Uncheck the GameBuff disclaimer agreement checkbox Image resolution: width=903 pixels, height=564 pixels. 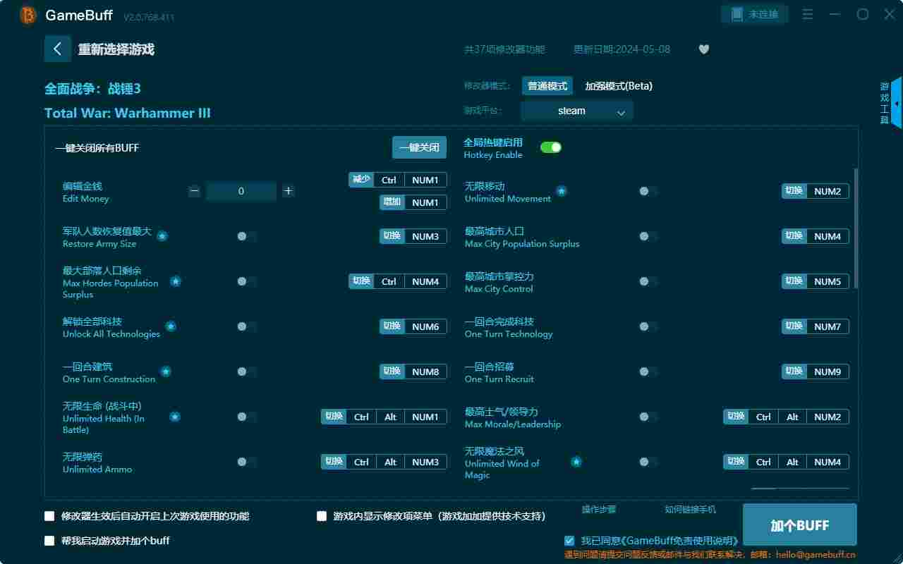click(569, 541)
